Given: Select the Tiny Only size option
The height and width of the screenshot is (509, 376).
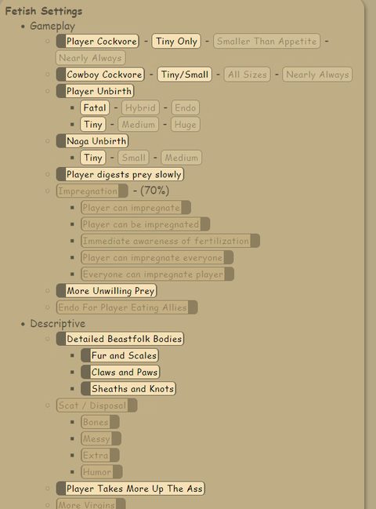Looking at the screenshot, I should [176, 42].
